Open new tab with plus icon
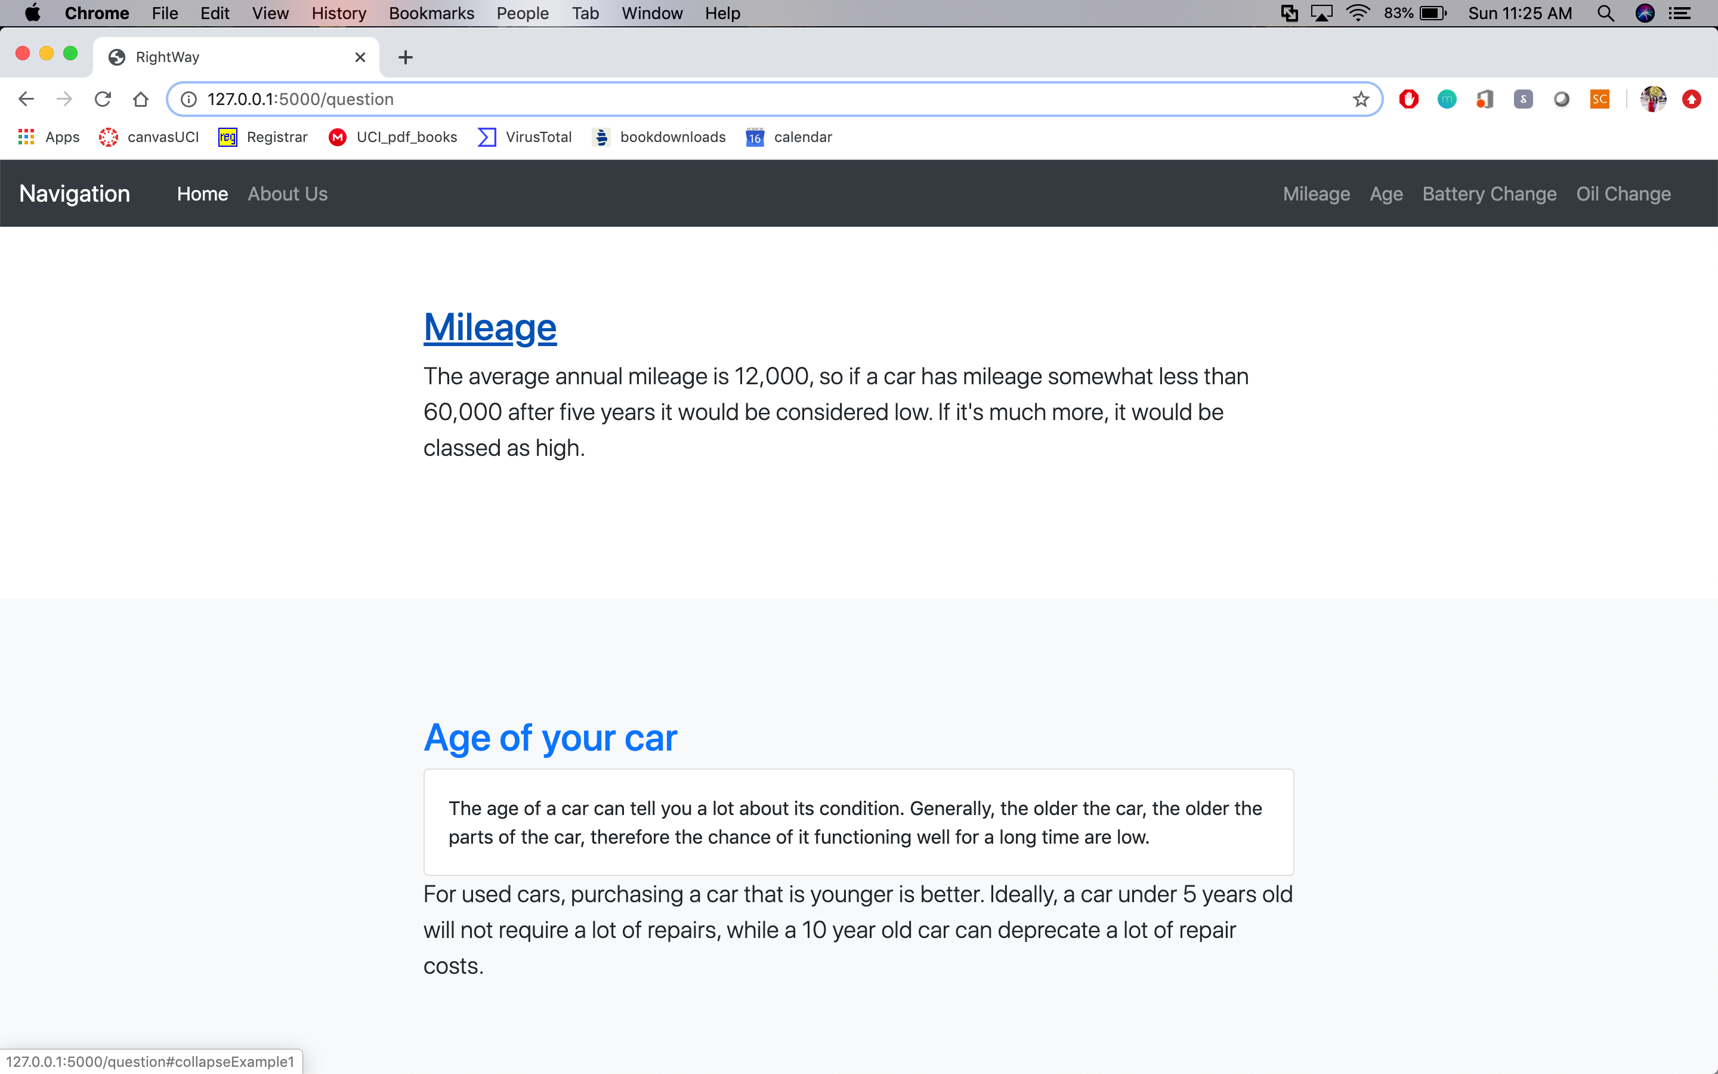The width and height of the screenshot is (1718, 1074). coord(406,57)
